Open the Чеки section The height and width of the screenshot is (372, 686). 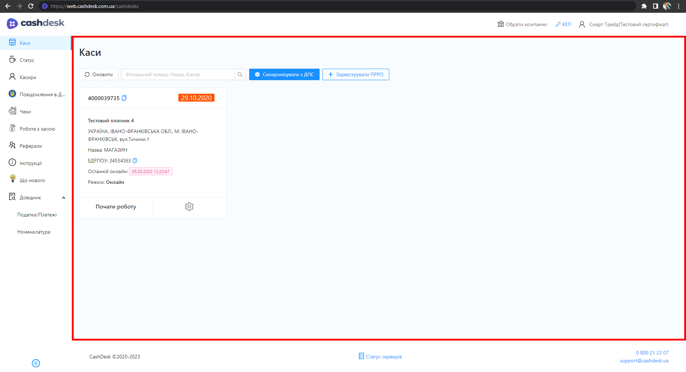coord(25,112)
